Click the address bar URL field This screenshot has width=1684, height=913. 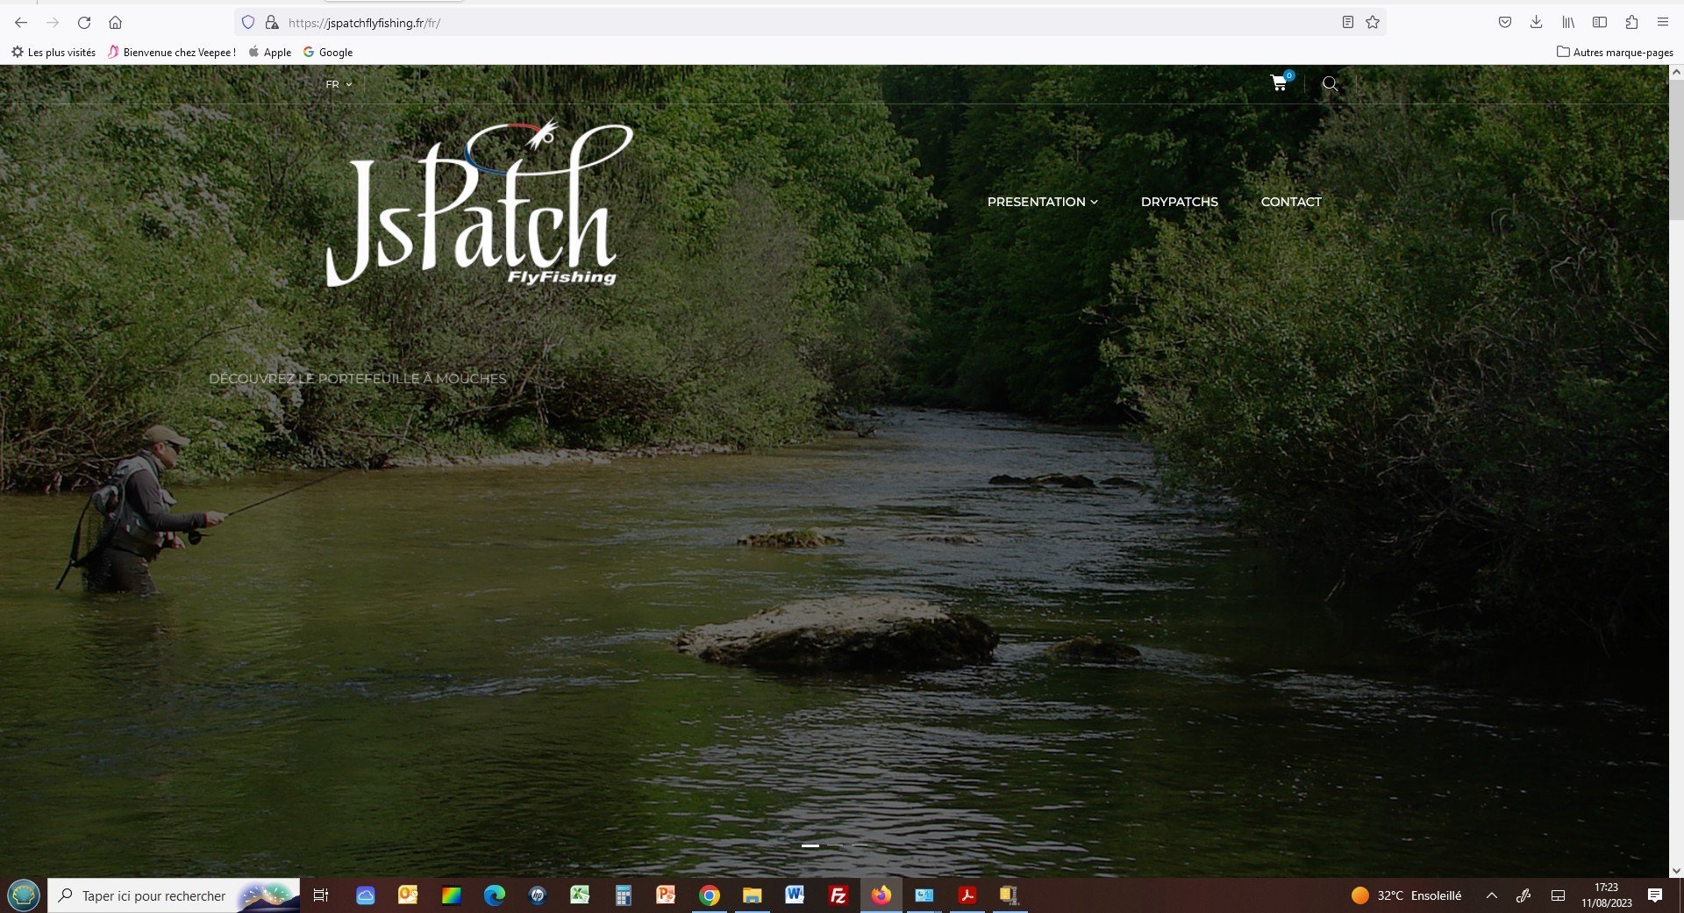point(807,23)
